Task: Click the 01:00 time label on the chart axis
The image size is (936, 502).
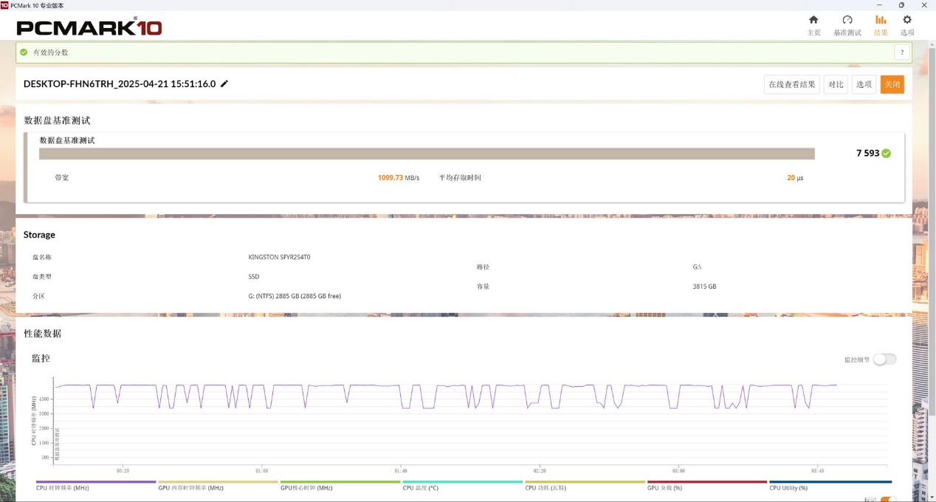Action: pos(262,470)
